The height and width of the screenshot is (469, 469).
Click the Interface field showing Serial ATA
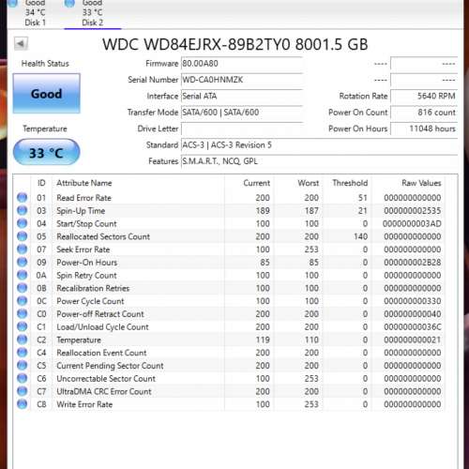pos(242,96)
